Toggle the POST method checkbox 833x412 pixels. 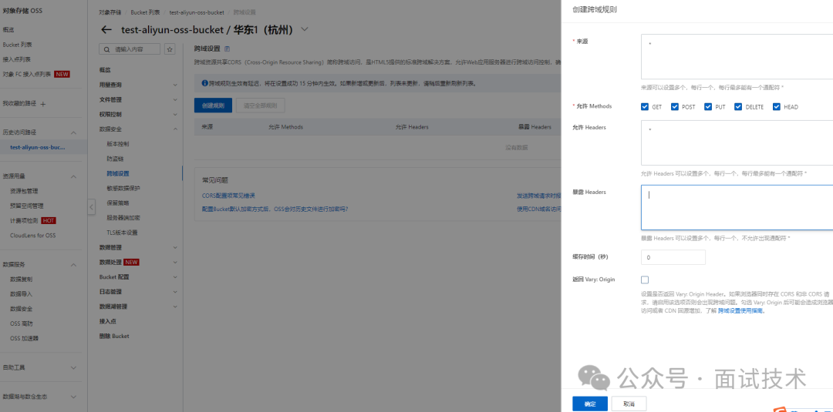(675, 106)
